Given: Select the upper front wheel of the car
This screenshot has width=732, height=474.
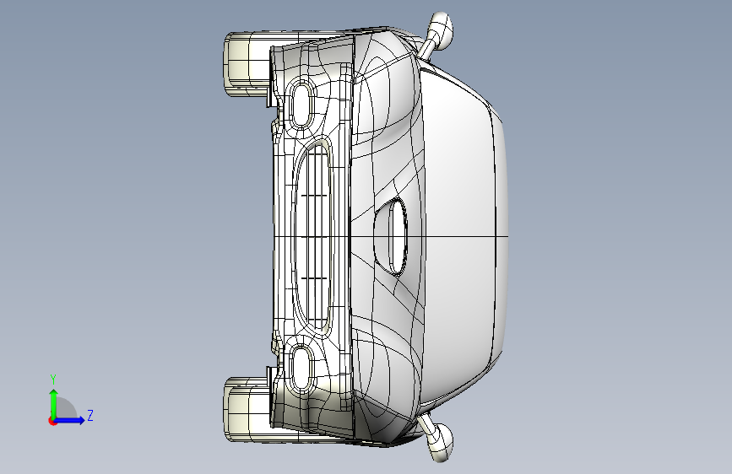Looking at the screenshot, I should (247, 64).
